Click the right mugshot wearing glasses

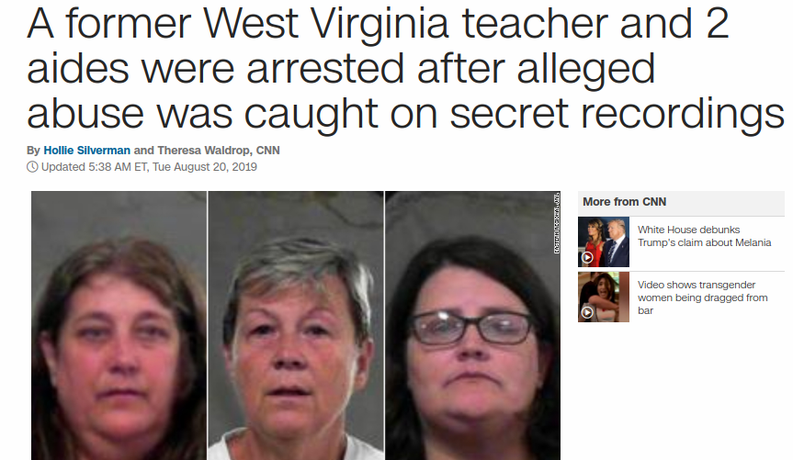[473, 326]
